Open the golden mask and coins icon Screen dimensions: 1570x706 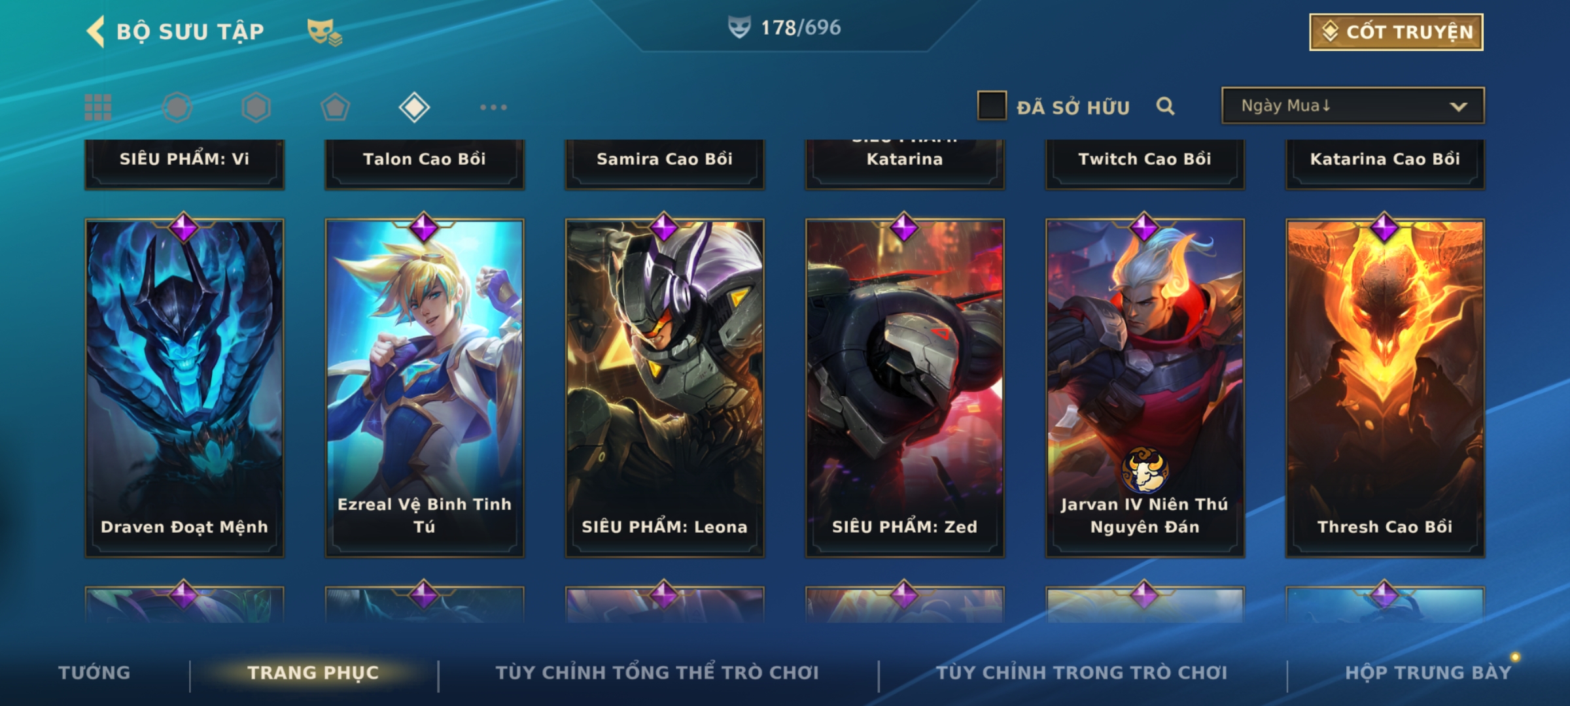325,32
